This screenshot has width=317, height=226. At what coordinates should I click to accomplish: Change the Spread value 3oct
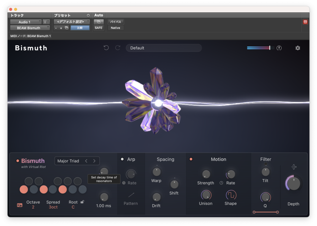pyautogui.click(x=53, y=207)
